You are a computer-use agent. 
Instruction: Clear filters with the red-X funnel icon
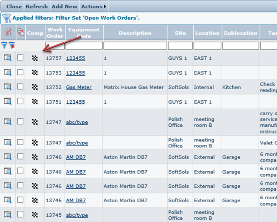[12, 45]
